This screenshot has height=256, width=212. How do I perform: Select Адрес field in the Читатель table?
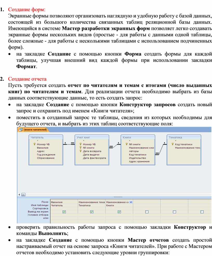(x=41, y=151)
